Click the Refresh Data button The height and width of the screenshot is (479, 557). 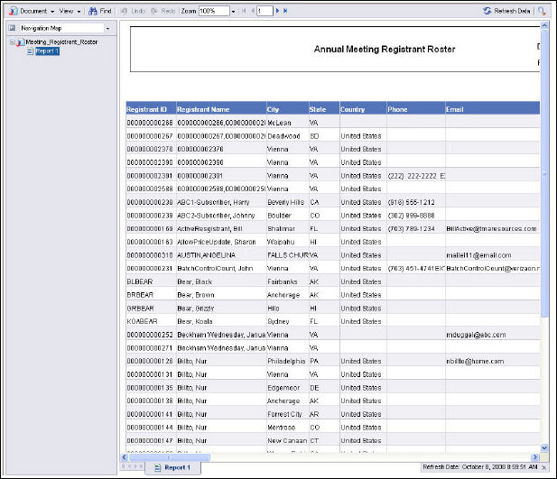coord(506,11)
